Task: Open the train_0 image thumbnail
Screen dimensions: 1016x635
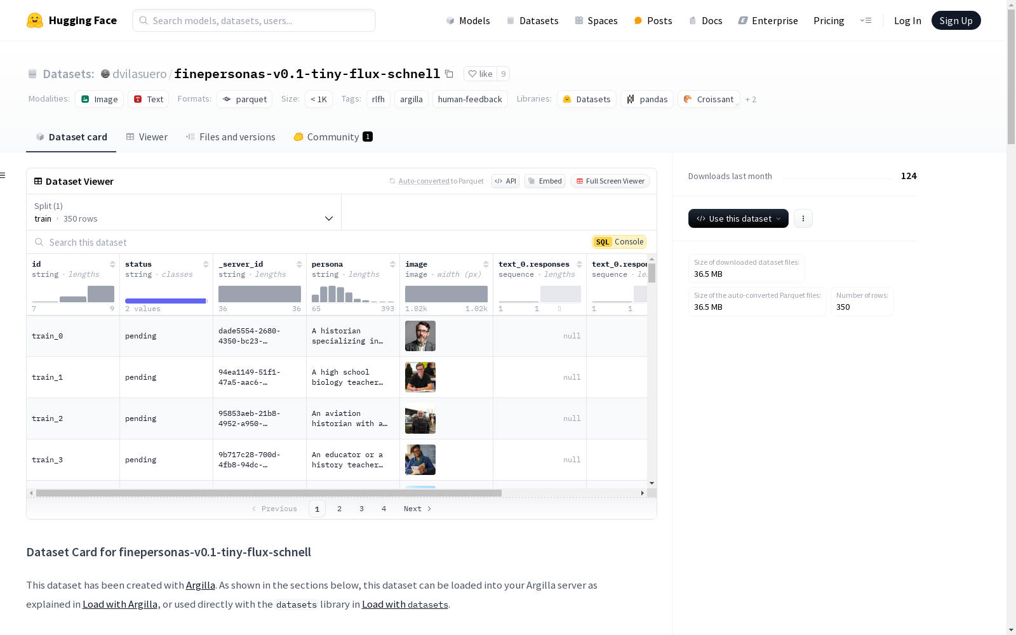Action: [420, 336]
